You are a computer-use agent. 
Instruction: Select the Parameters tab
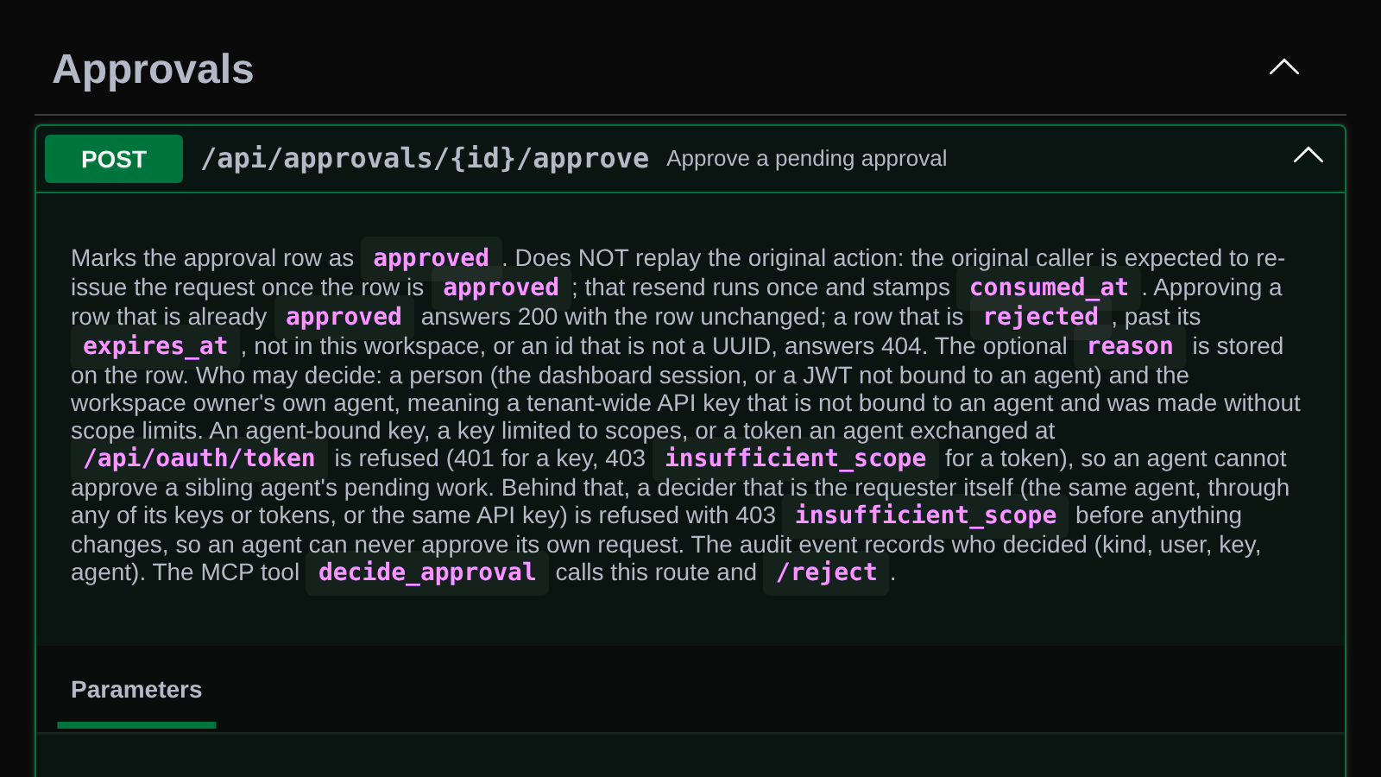136,690
